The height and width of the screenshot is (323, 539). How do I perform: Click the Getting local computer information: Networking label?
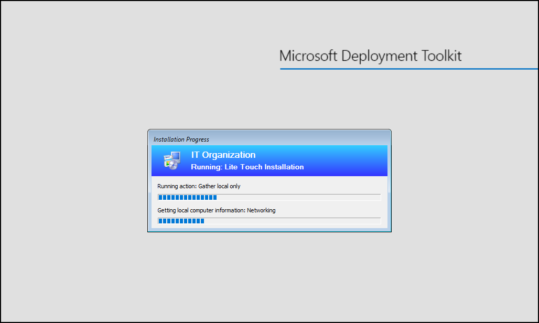coord(216,210)
